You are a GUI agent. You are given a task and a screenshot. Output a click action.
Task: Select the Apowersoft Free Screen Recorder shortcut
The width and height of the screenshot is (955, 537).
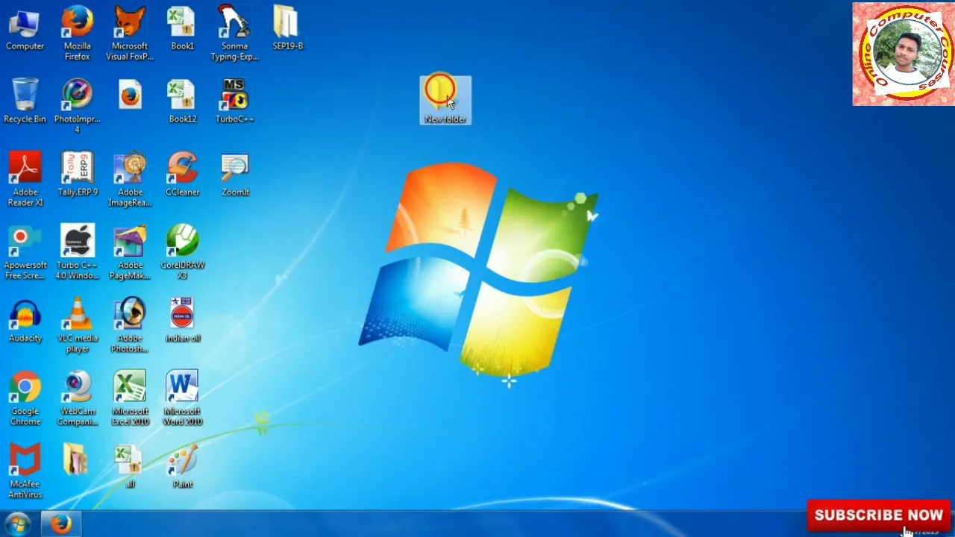click(25, 252)
